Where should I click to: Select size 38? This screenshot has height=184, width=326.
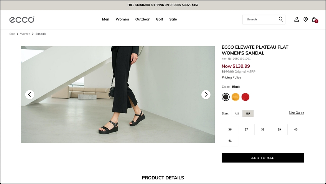[x=263, y=129]
